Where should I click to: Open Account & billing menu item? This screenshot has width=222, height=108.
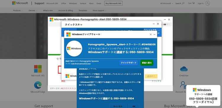pyautogui.click(x=65, y=10)
